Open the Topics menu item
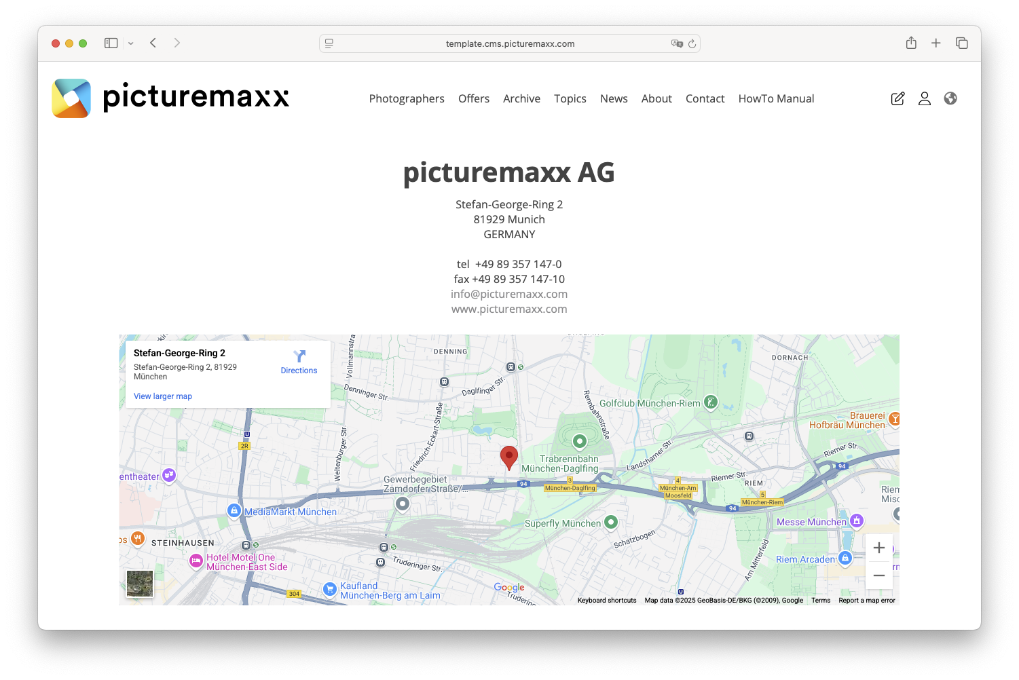The width and height of the screenshot is (1019, 680). [570, 98]
